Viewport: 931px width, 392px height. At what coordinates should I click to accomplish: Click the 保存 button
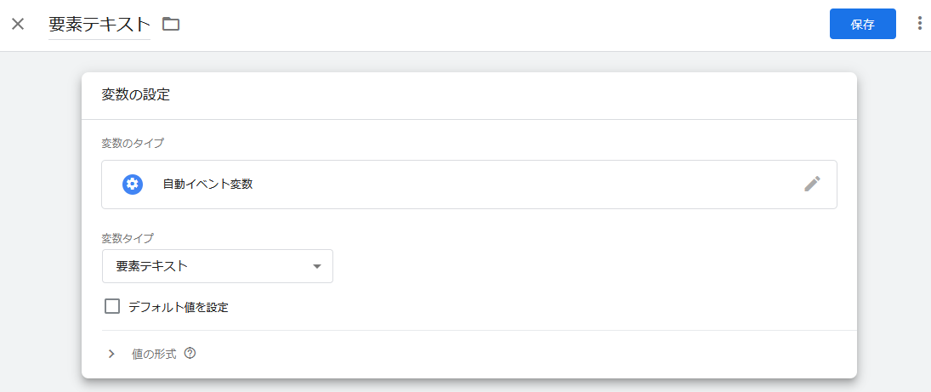[x=863, y=24]
